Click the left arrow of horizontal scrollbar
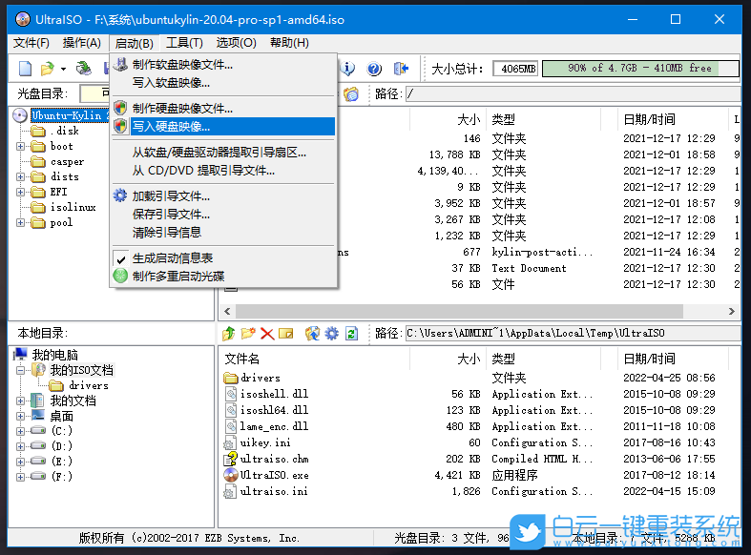The width and height of the screenshot is (751, 555). (x=227, y=311)
